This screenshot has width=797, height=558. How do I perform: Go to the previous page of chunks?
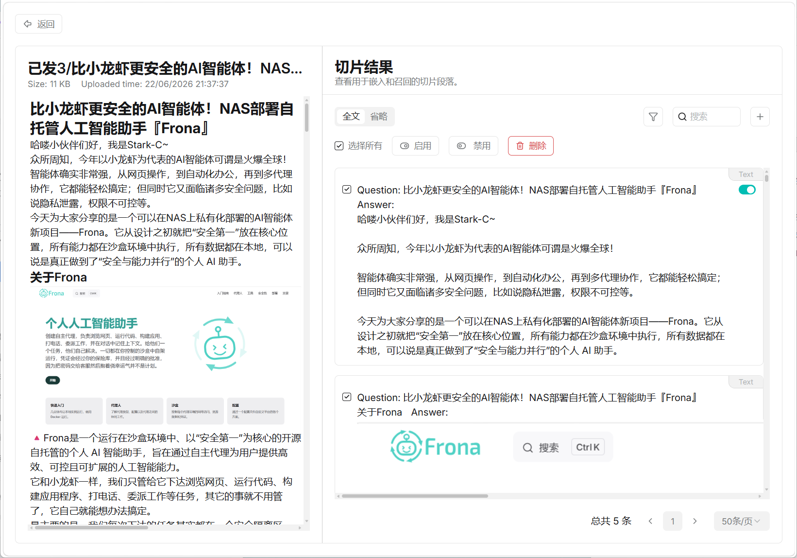click(650, 521)
